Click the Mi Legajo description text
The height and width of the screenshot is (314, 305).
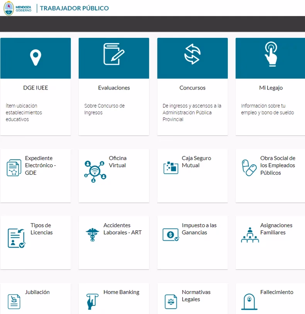point(267,109)
